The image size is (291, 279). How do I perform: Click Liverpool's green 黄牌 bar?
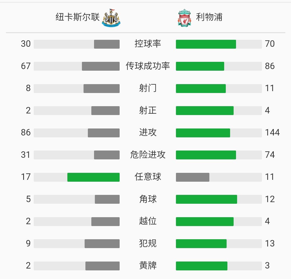pos(202,266)
